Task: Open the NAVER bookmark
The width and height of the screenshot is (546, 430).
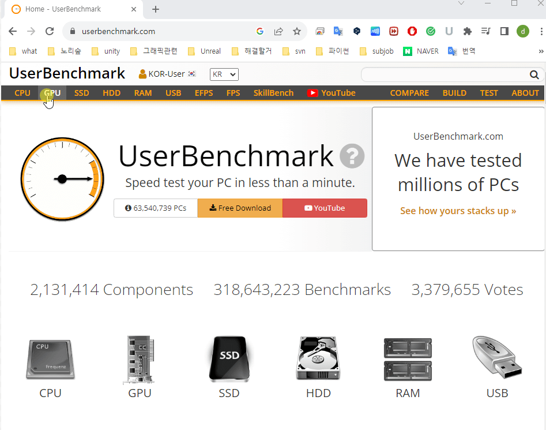Action: (x=421, y=51)
